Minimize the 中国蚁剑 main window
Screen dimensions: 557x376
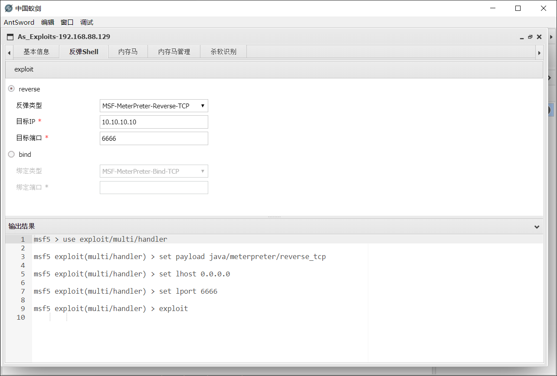click(x=492, y=8)
